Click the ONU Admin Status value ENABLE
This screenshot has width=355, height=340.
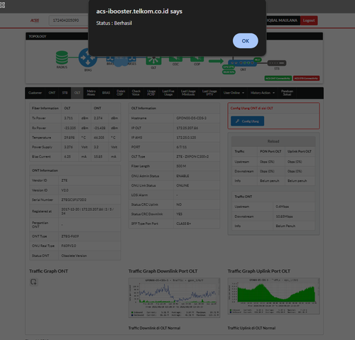point(182,176)
